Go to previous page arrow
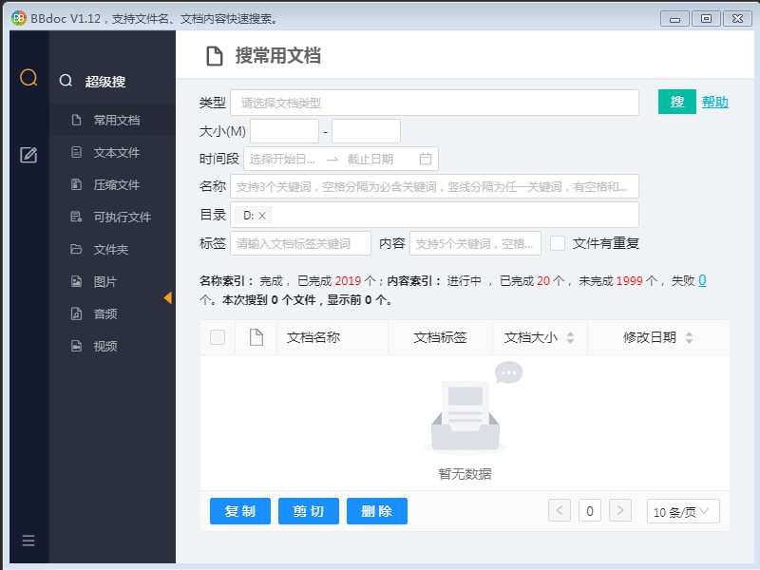The width and height of the screenshot is (760, 570). point(560,510)
